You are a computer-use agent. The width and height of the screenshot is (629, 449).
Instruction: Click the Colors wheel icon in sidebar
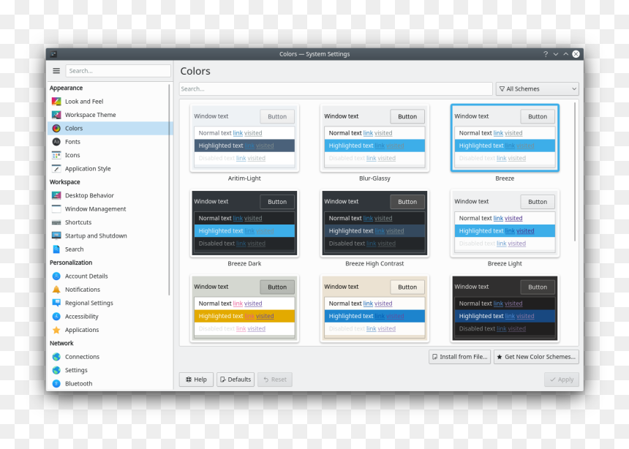(x=56, y=129)
